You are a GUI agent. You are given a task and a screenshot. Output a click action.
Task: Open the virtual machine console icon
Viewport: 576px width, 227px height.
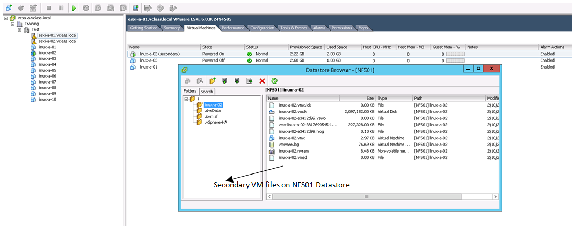[136, 7]
